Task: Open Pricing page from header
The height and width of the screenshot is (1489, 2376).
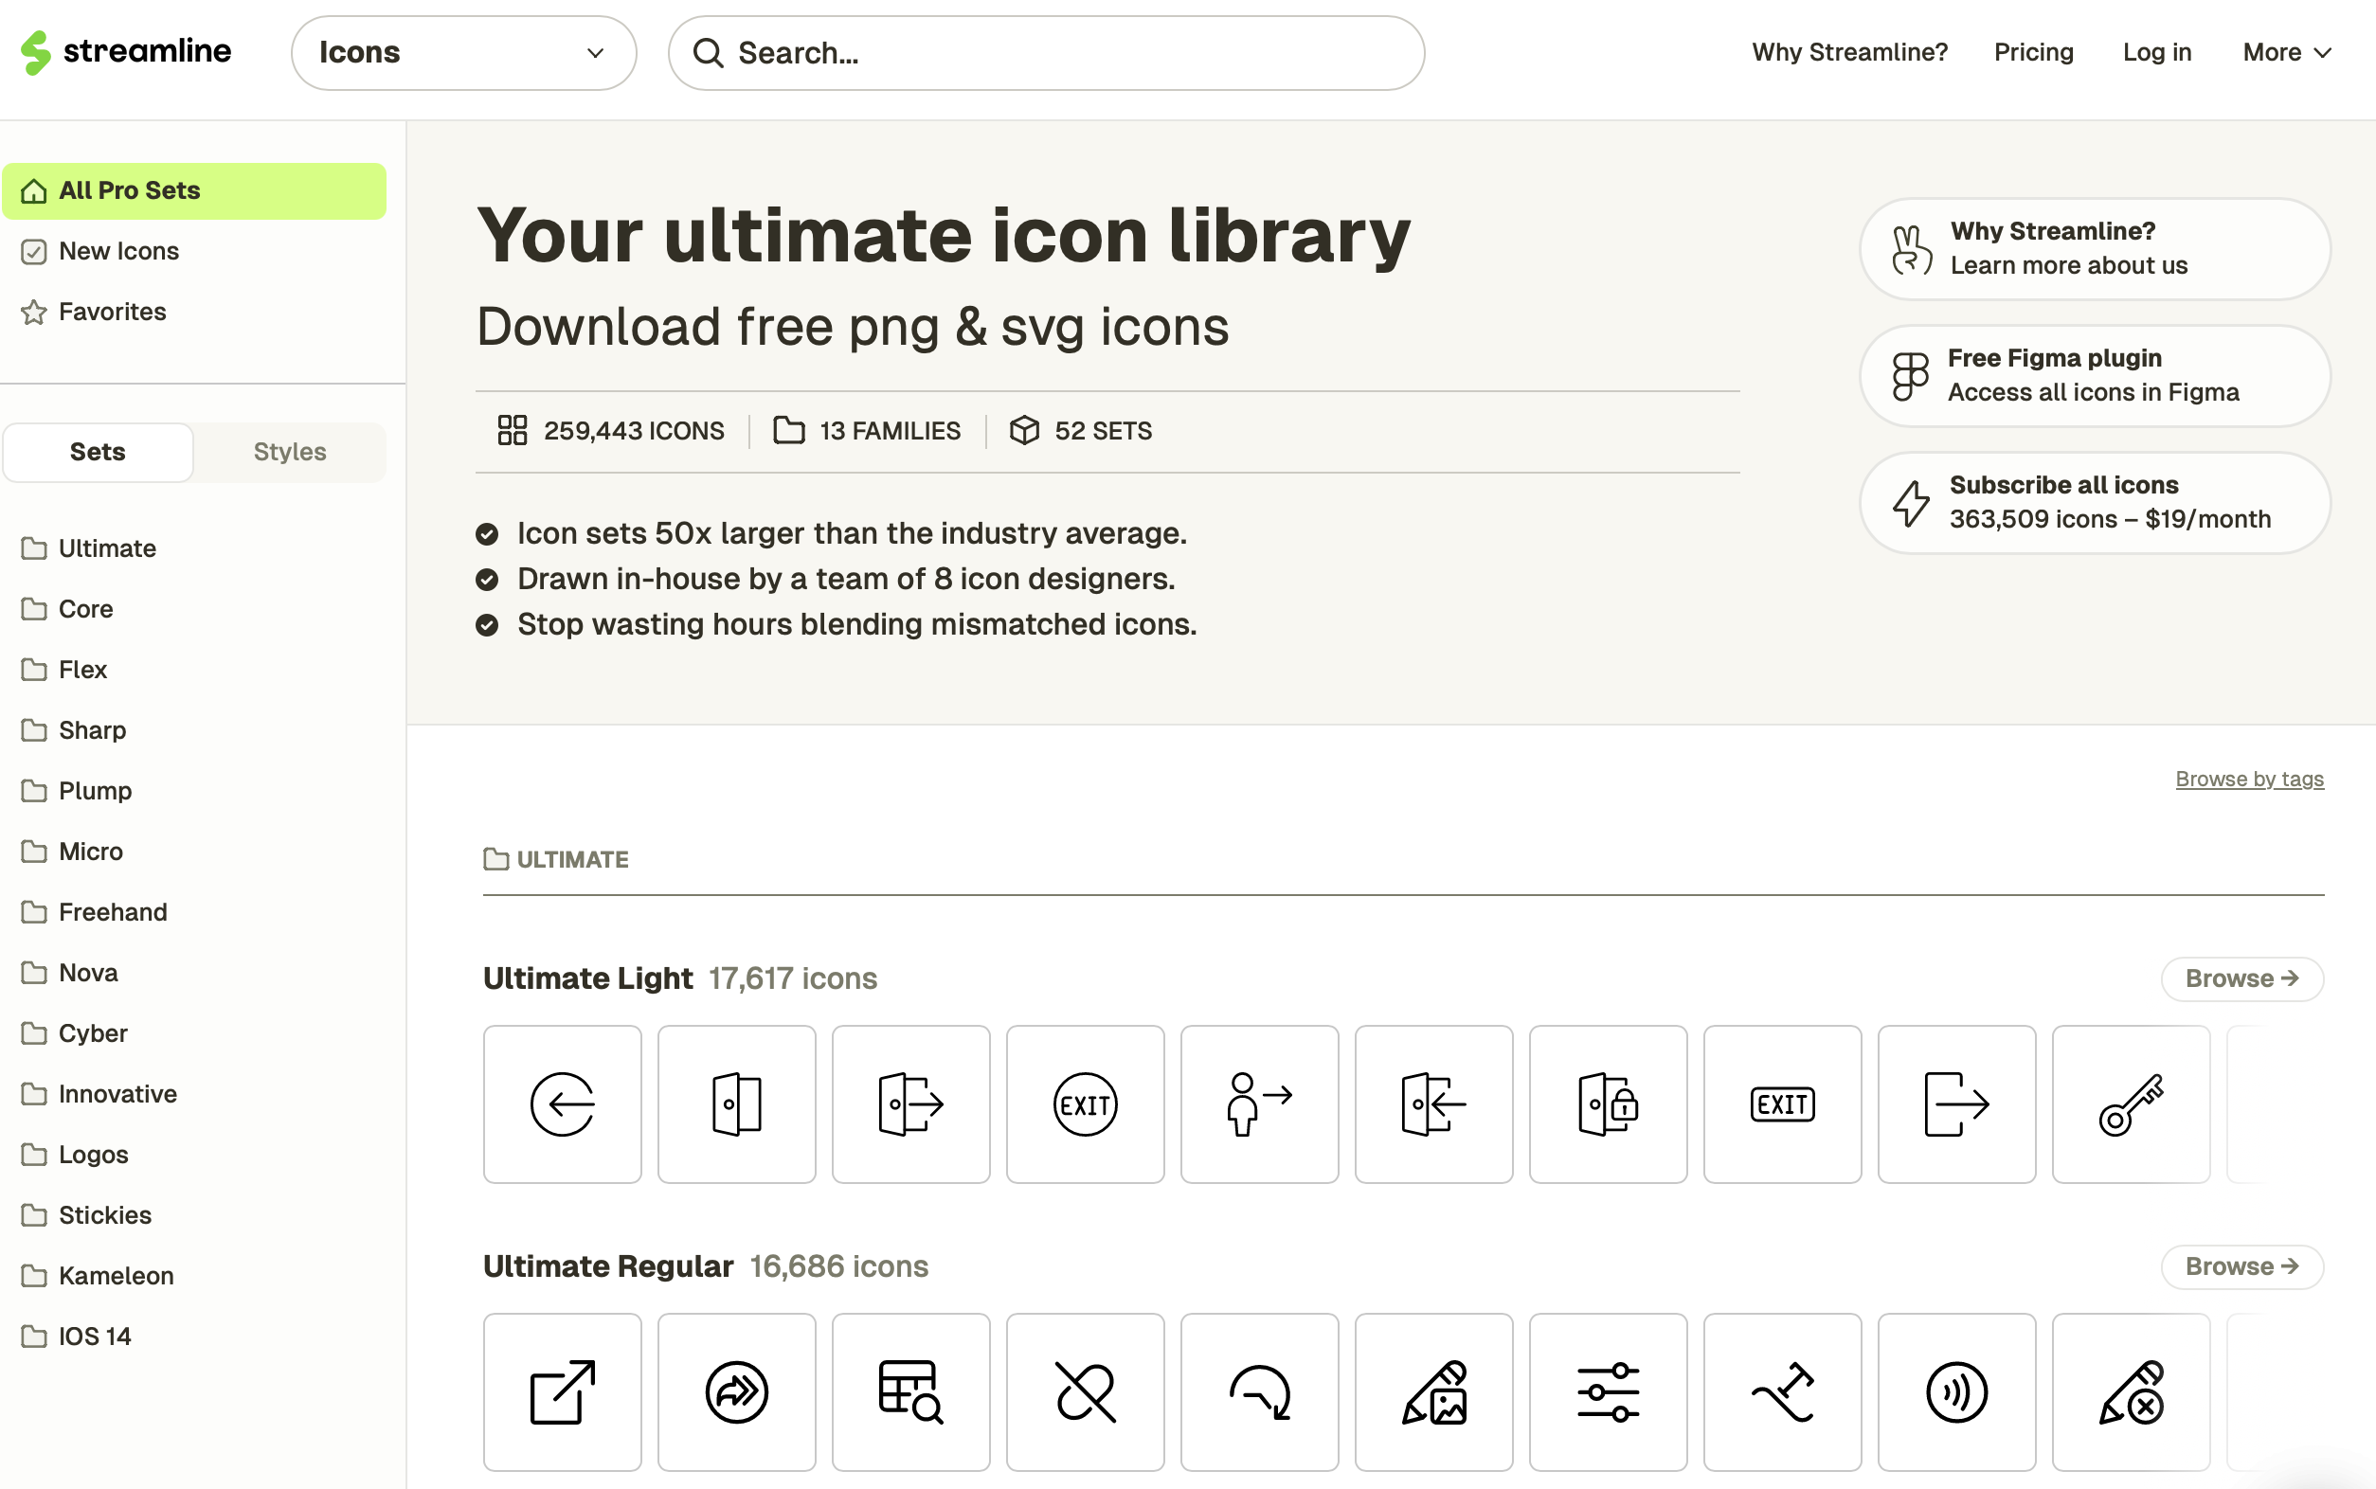Action: pos(2032,52)
